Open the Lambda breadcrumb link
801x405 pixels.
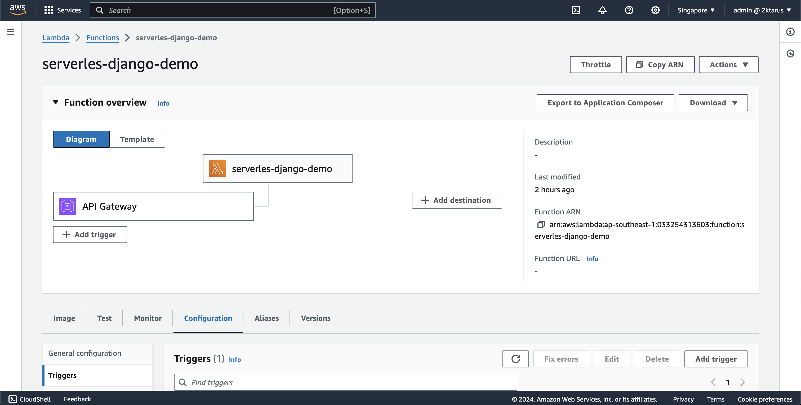pyautogui.click(x=56, y=38)
